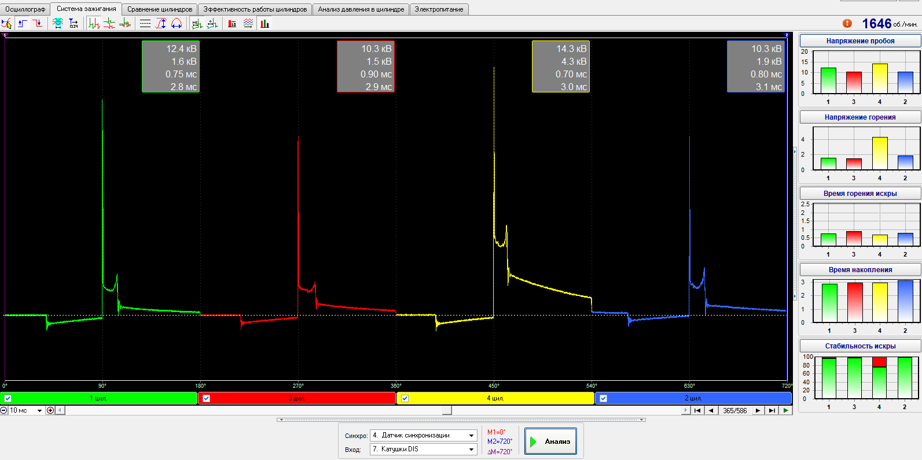
Task: Click the 12.4 кВ cylinder 1 info box
Action: pyautogui.click(x=171, y=66)
